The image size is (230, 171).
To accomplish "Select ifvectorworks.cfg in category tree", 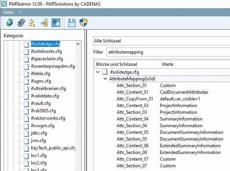I will pyautogui.click(x=48, y=118).
